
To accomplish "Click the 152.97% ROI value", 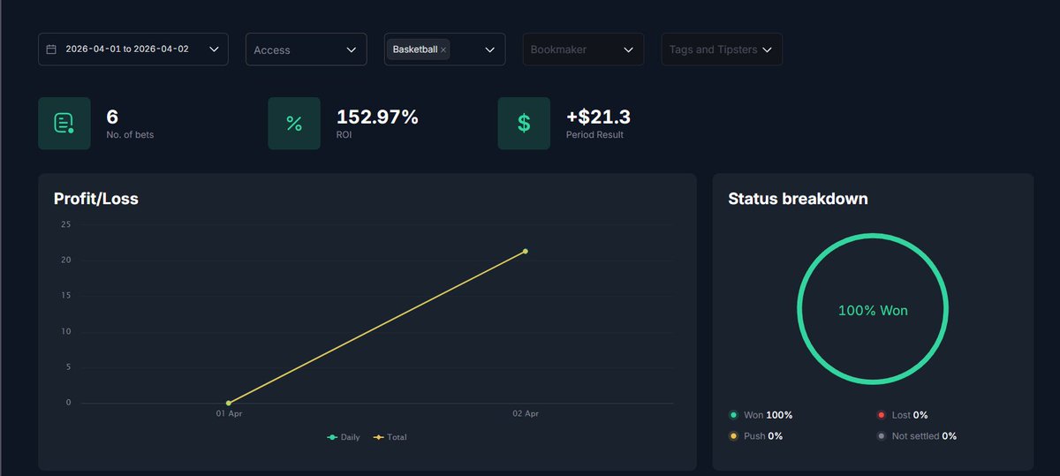I will tap(377, 117).
